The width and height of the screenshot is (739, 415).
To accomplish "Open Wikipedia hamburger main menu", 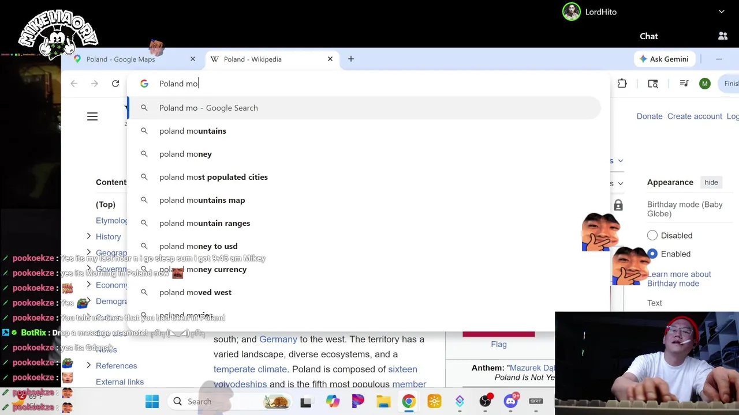I will pos(92,116).
